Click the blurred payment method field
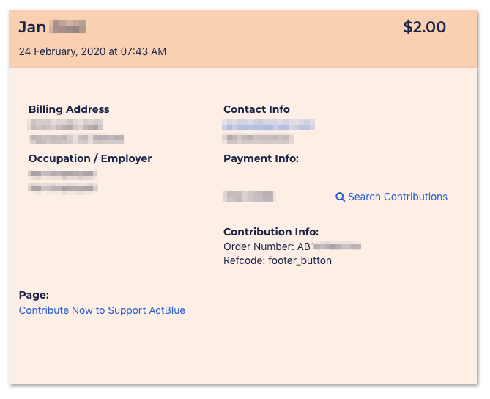The image size is (490, 399). coord(249,197)
